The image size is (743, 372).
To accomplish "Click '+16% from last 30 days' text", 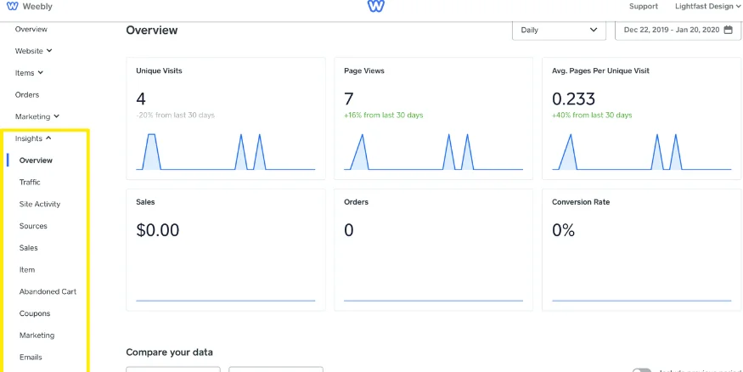I will 384,116.
